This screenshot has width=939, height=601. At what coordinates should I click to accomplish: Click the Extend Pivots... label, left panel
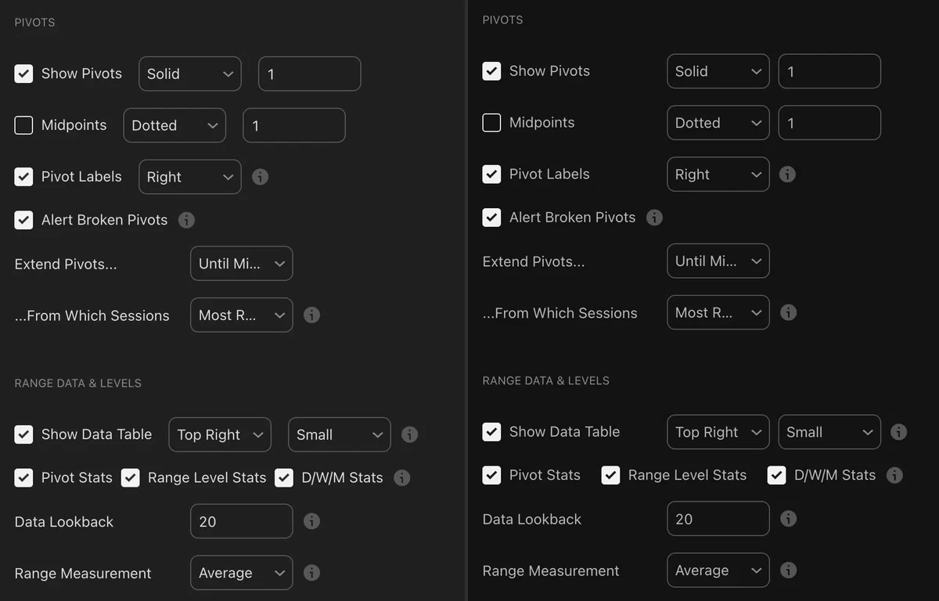point(66,264)
